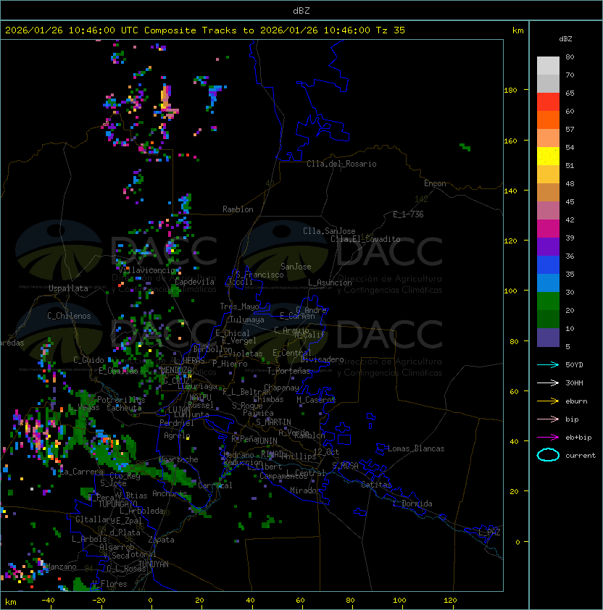The height and width of the screenshot is (610, 603).
Task: Select the light blue 30-35 dBZ swatch
Action: pos(548,283)
